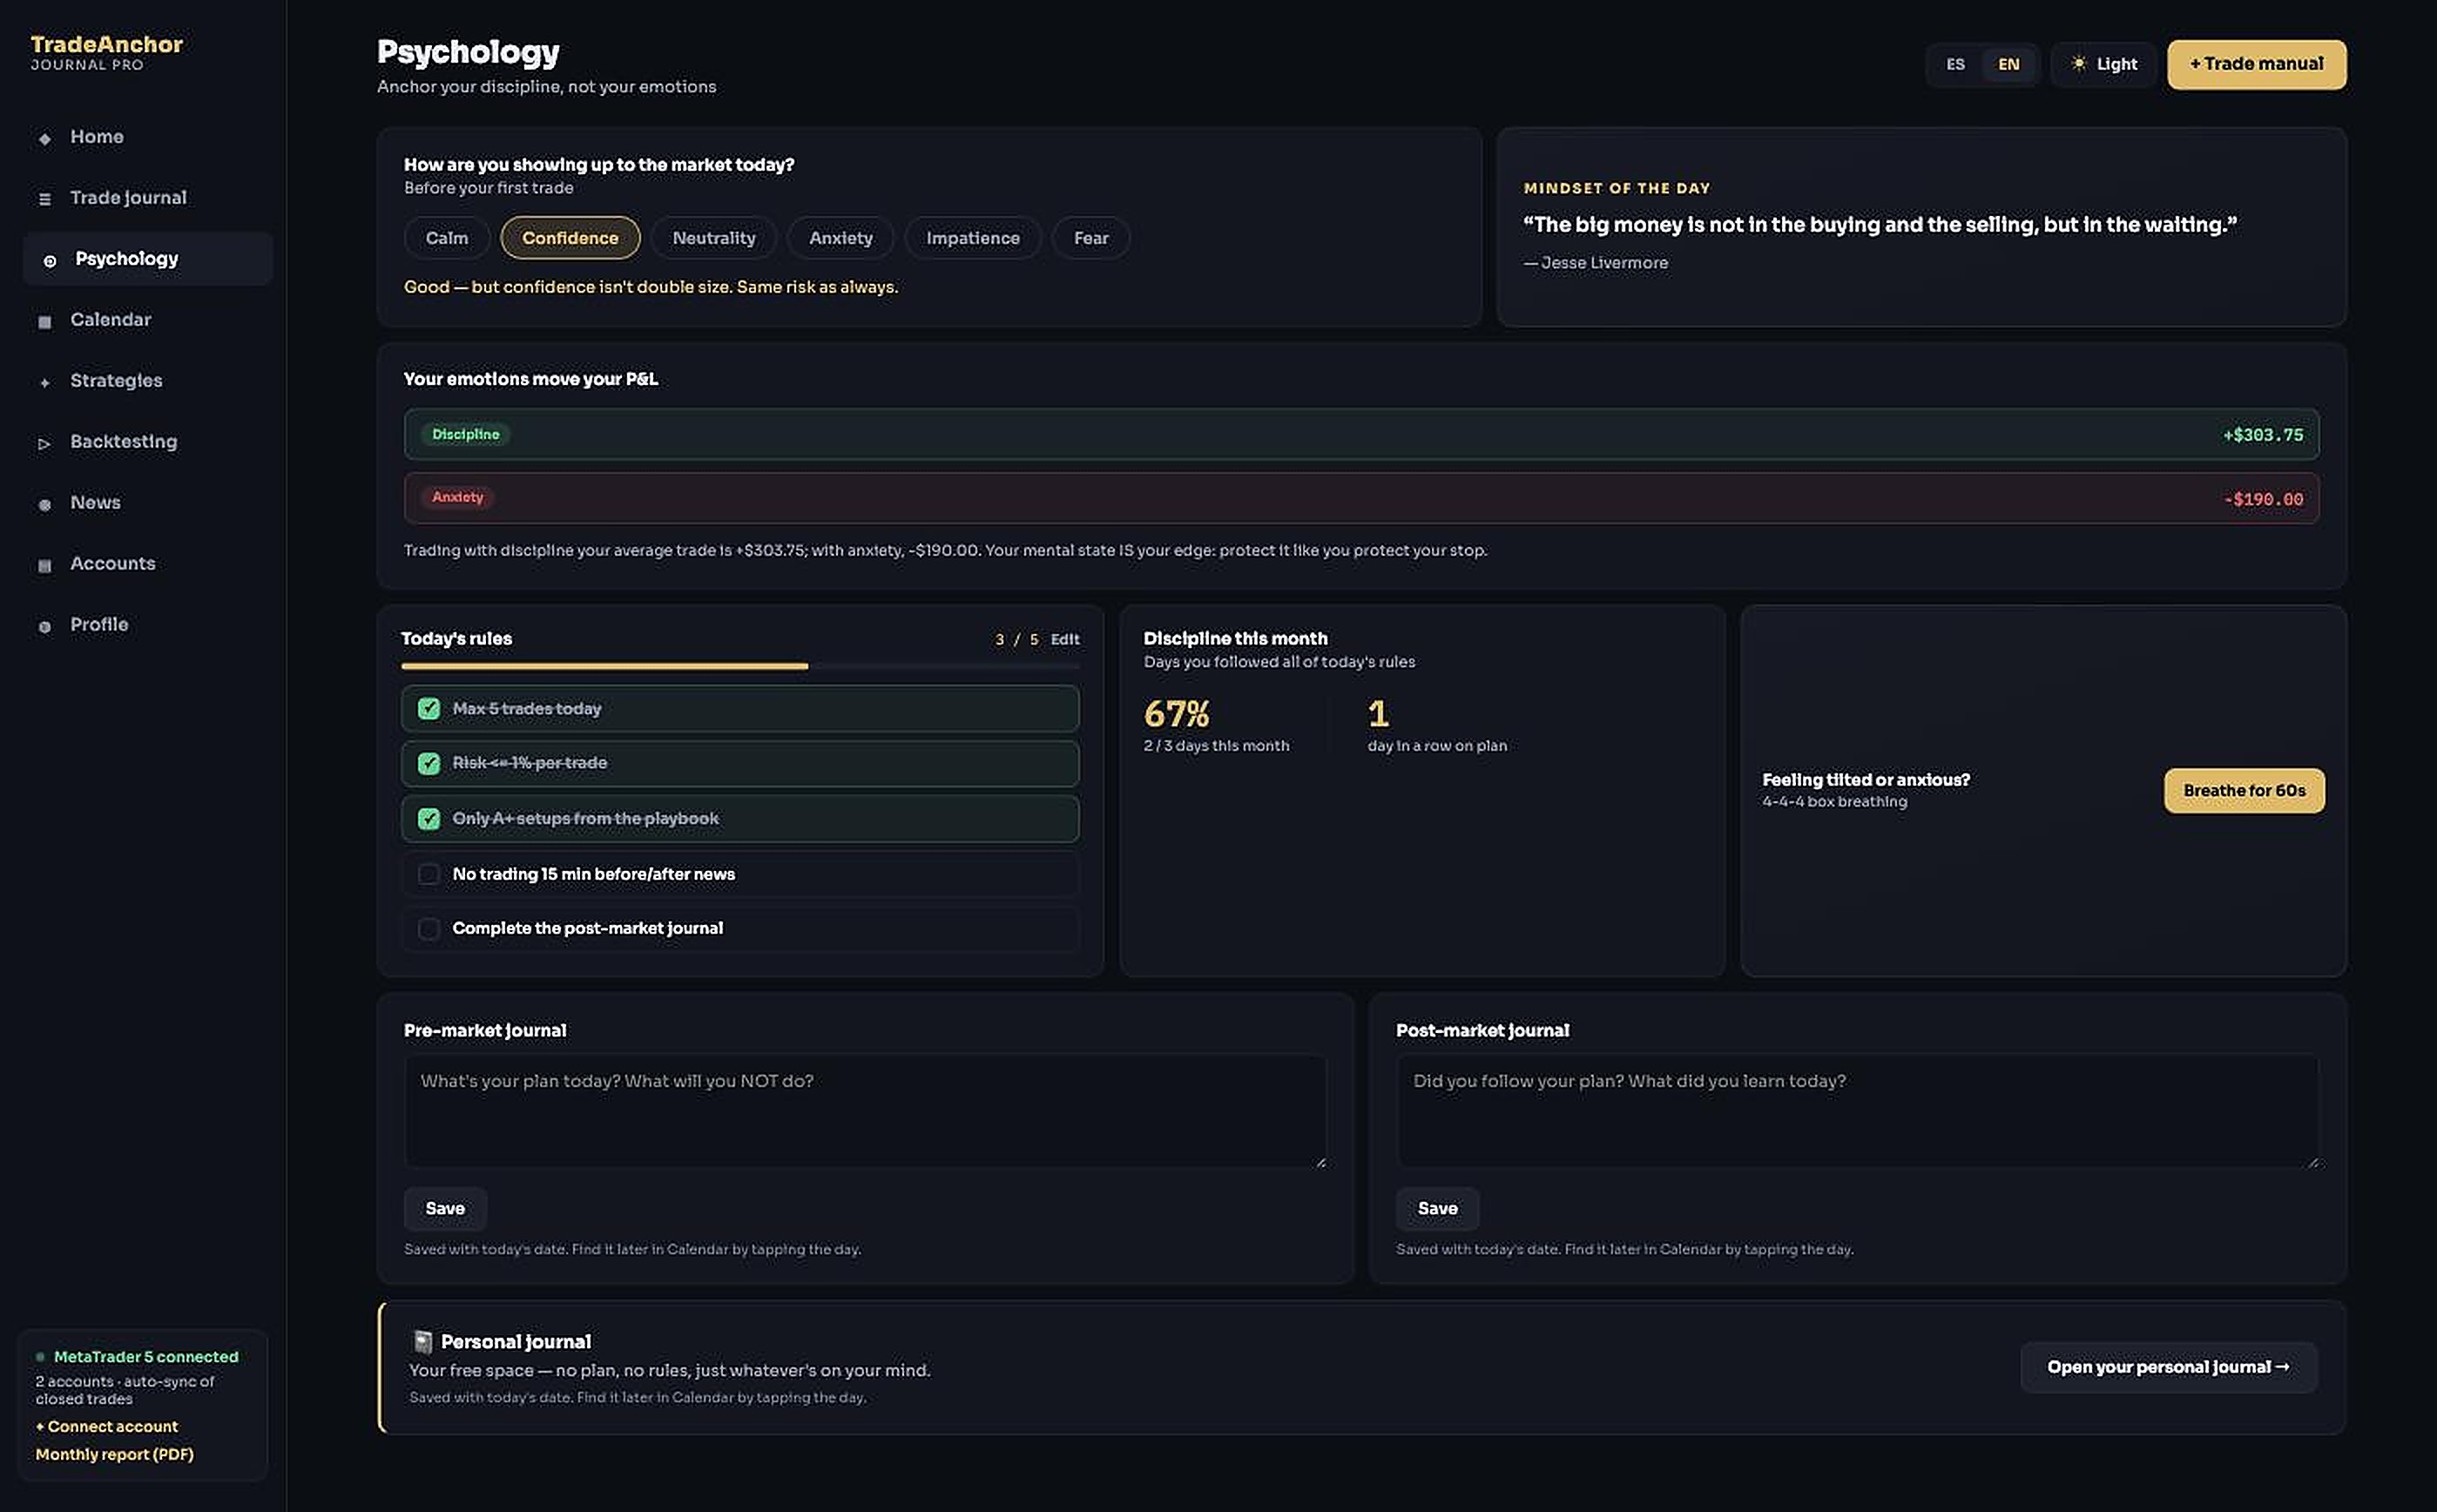This screenshot has width=2437, height=1512.
Task: Click the '+ Trade manual' button
Action: (x=2256, y=64)
